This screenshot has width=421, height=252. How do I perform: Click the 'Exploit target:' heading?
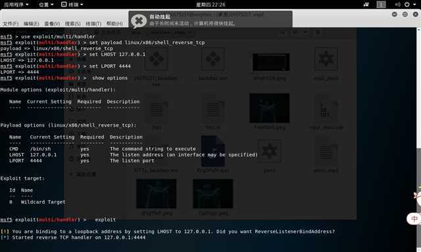click(x=22, y=178)
